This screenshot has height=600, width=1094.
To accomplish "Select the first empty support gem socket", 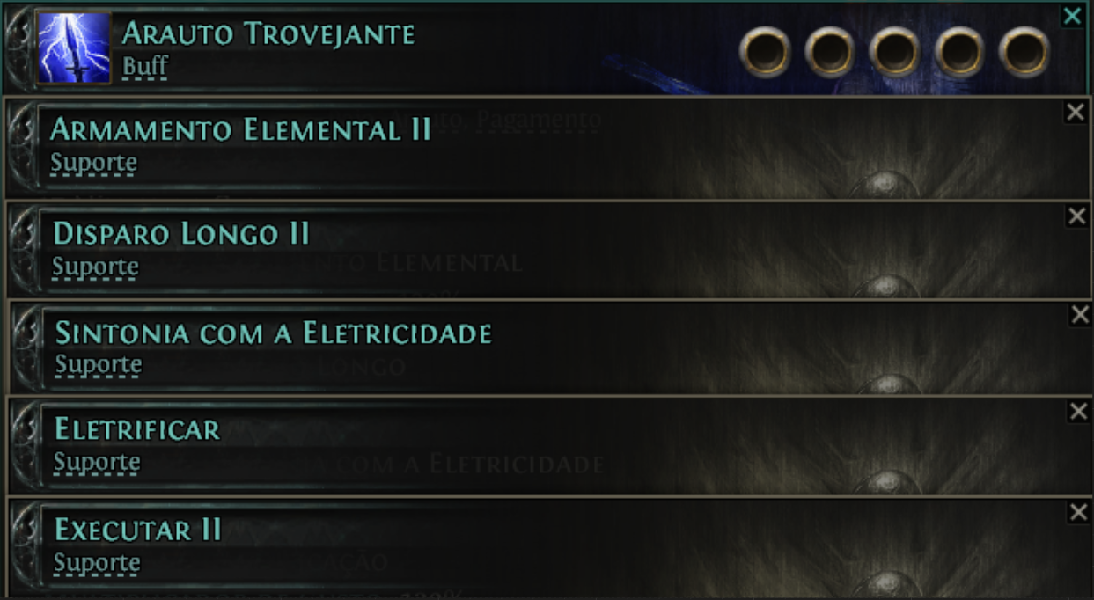I will tap(765, 52).
